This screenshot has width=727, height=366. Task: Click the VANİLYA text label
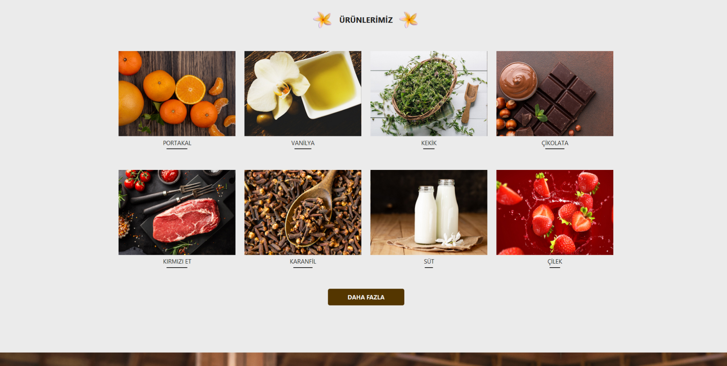click(303, 143)
